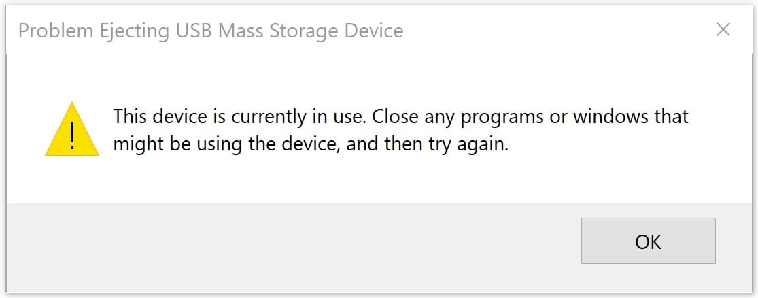
Task: Click the dialog title "Problem Ejecting USB Mass Storage Device"
Action: point(211,31)
